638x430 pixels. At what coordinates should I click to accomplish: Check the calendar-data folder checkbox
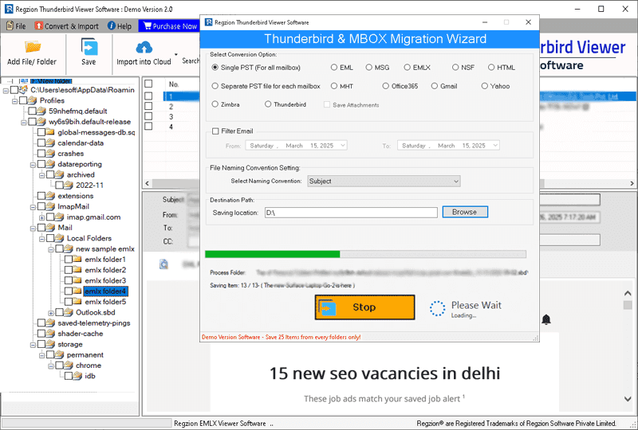pyautogui.click(x=41, y=143)
